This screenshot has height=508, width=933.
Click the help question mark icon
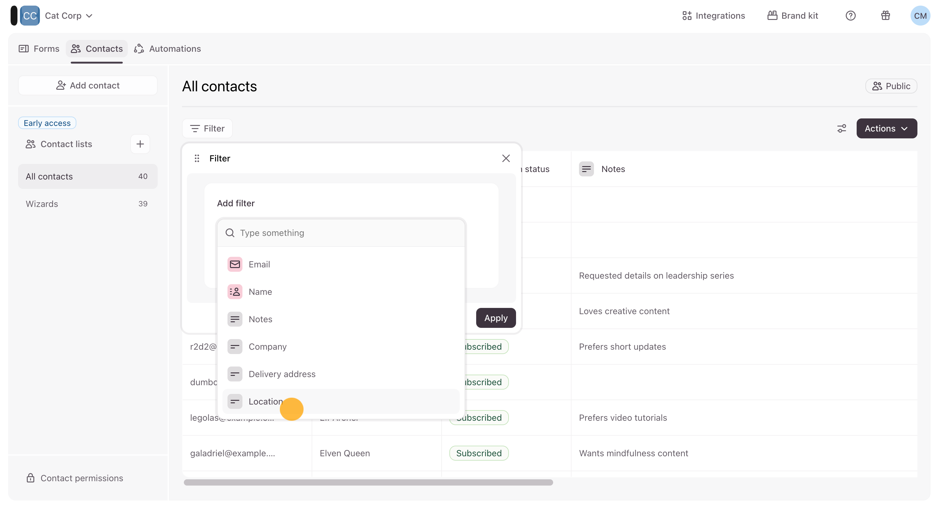850,16
